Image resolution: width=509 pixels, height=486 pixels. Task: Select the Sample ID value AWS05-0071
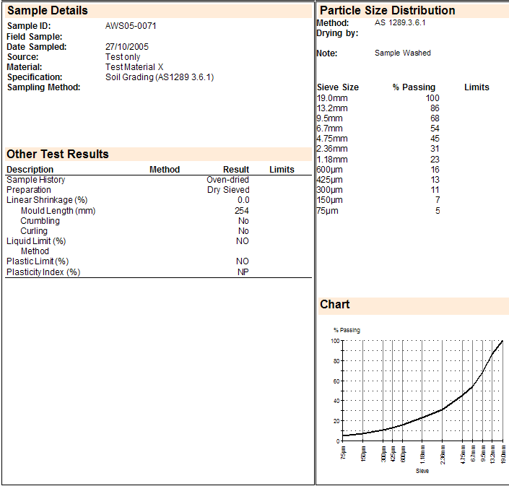click(131, 26)
